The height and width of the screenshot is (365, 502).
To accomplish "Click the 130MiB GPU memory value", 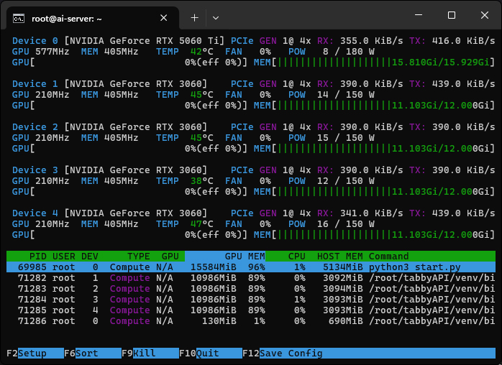I will 219,321.
